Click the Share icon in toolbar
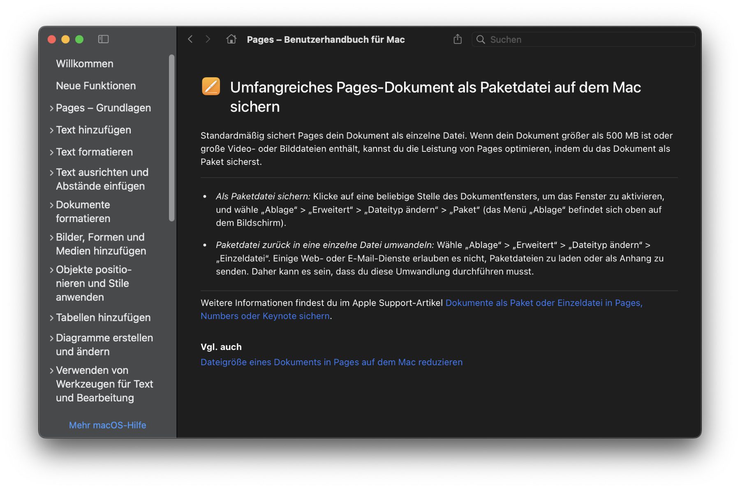 (457, 39)
